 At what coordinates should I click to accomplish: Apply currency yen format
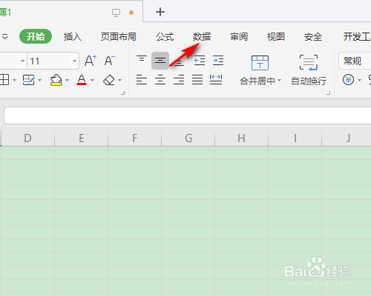click(x=348, y=80)
